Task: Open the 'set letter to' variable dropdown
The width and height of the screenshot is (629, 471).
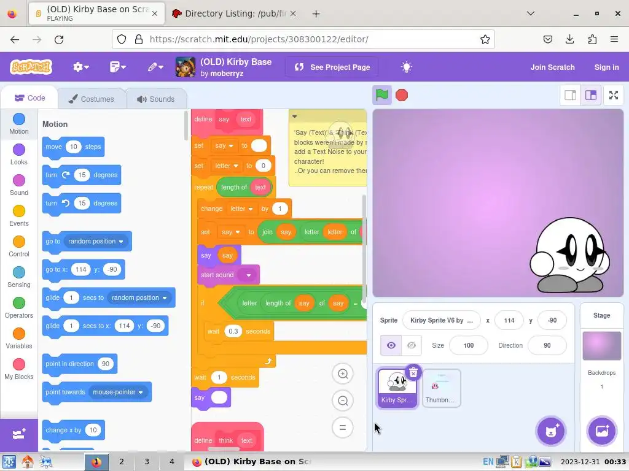Action: tap(227, 166)
